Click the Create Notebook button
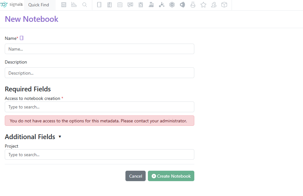The height and width of the screenshot is (196, 303). coord(171,176)
